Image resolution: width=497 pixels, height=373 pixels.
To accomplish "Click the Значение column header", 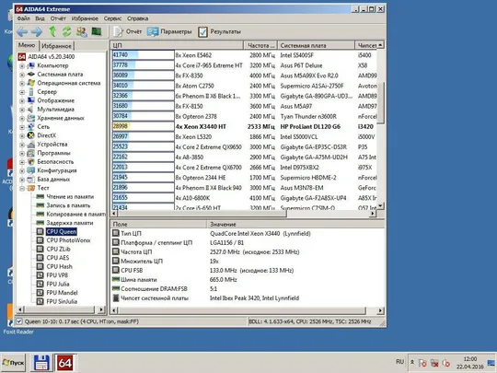I will tap(295, 224).
